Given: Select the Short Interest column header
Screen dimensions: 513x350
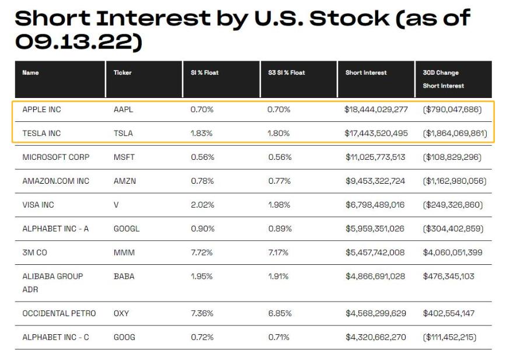Looking at the screenshot, I should [x=366, y=73].
